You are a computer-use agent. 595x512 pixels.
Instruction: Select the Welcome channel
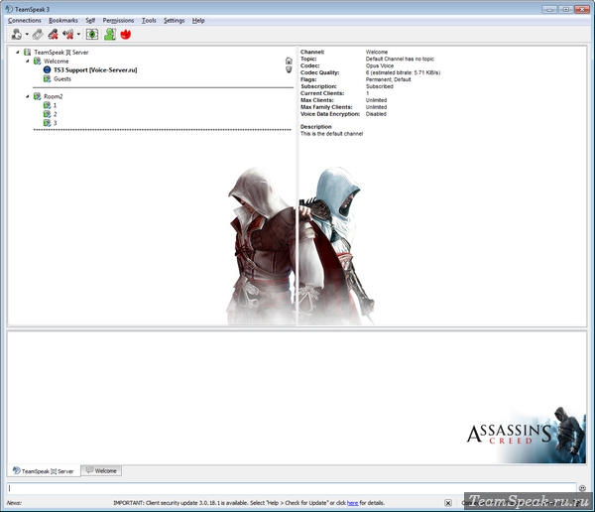tap(57, 62)
